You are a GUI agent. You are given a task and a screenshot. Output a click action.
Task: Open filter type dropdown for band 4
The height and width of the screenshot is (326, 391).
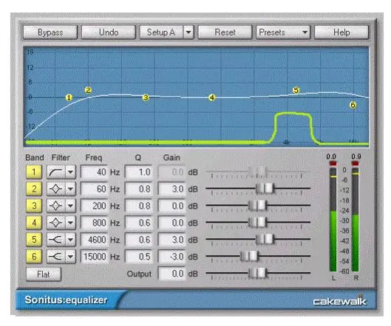coord(70,223)
